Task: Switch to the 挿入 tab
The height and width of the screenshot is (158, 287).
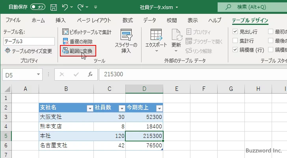Action: [x=61, y=20]
